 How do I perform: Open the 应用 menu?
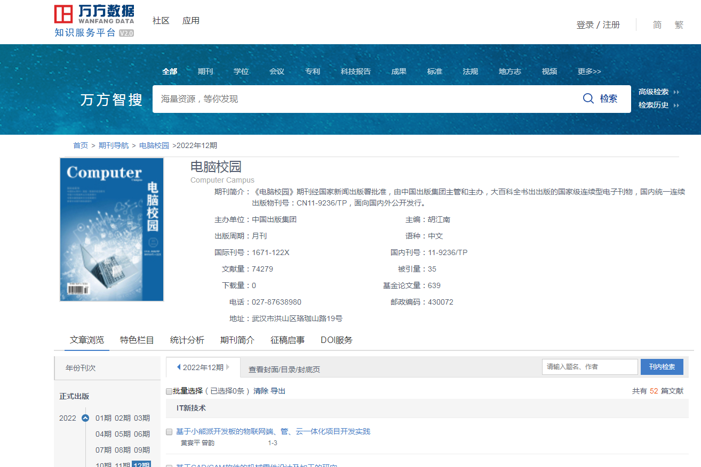click(x=191, y=21)
